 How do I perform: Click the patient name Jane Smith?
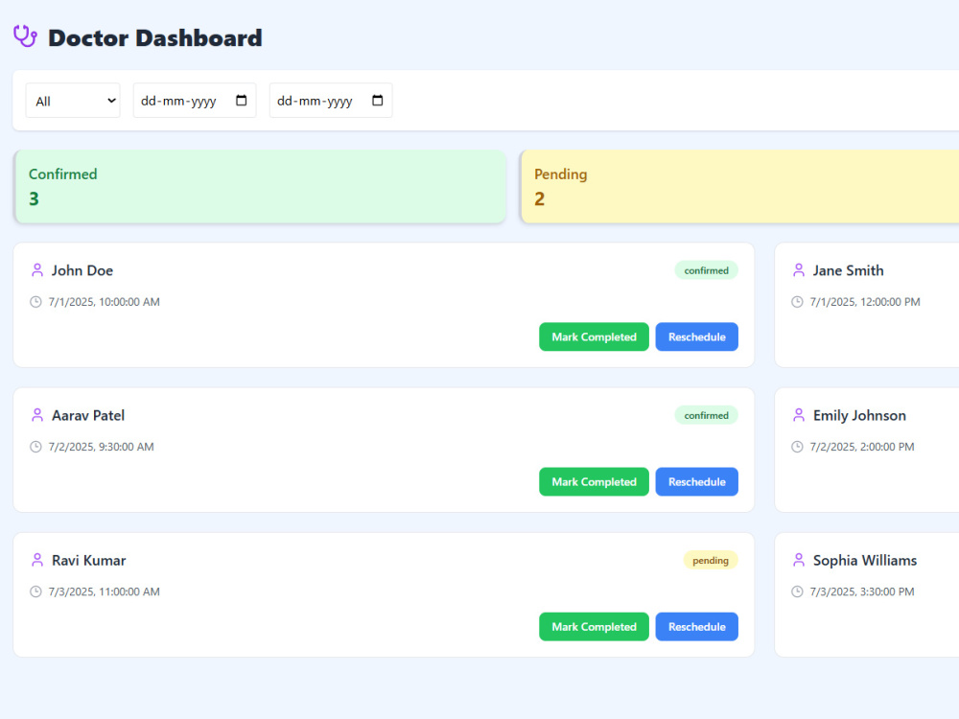[x=849, y=270]
